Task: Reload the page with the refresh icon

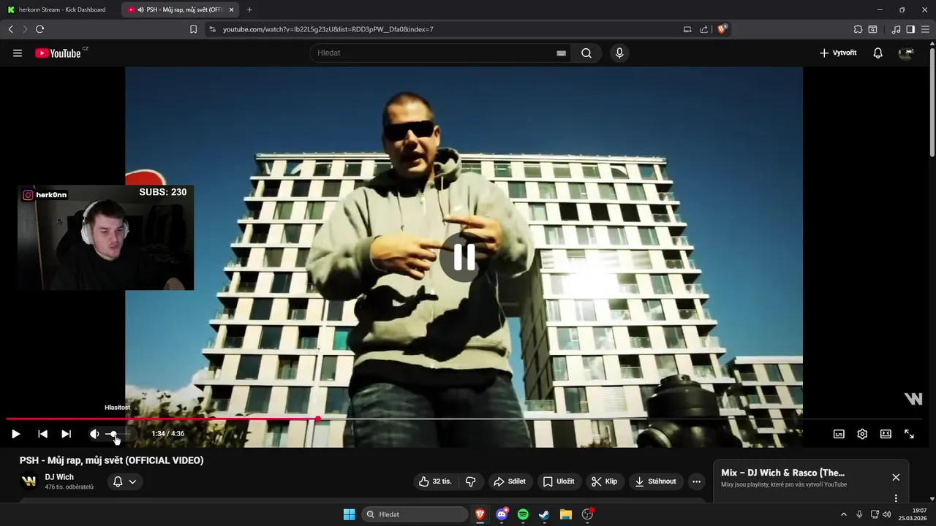Action: click(39, 29)
